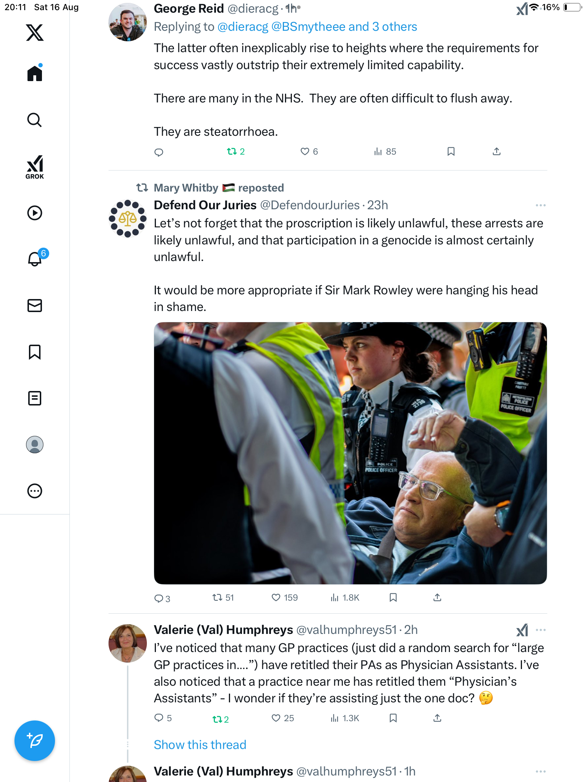Open George Reid's profile picture

128,22
